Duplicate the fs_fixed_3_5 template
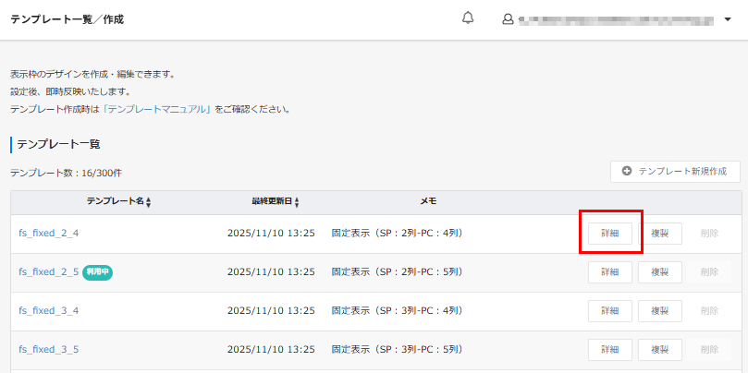The image size is (748, 373). pyautogui.click(x=660, y=350)
